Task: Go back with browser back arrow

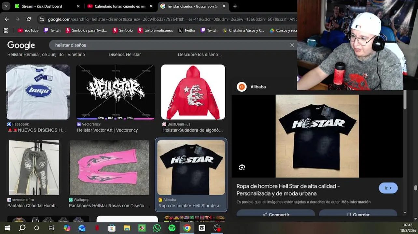Action: click(x=7, y=19)
